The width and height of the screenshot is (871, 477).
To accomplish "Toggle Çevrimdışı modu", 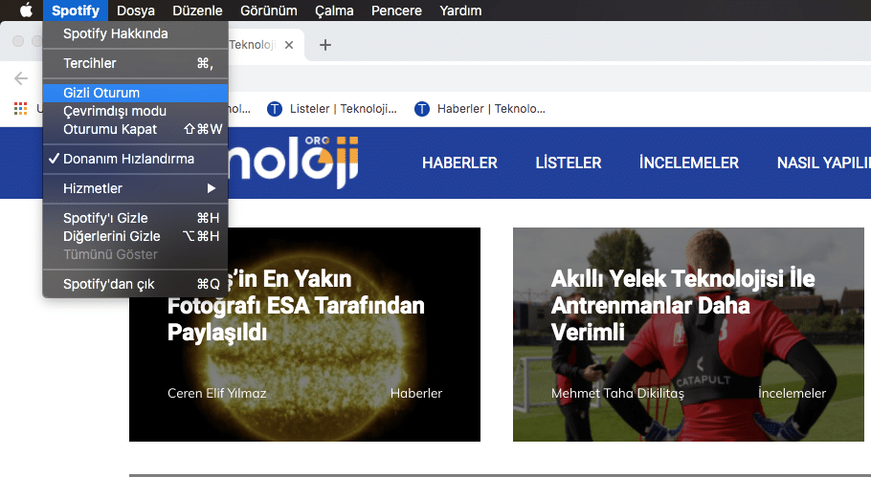I will [136, 111].
